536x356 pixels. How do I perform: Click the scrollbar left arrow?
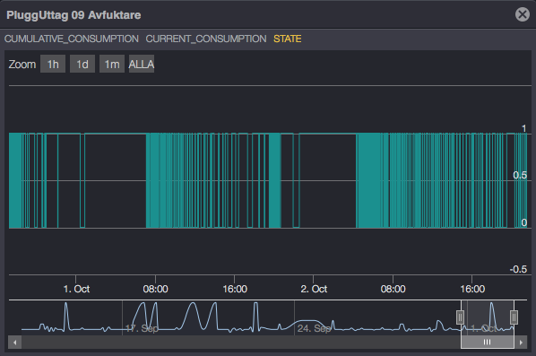(14, 342)
